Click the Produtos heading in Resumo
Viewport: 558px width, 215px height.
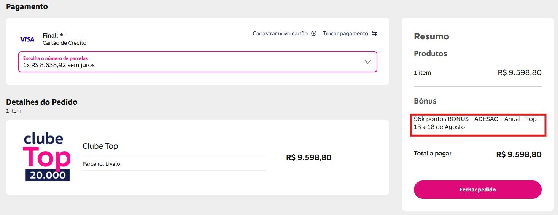click(430, 53)
